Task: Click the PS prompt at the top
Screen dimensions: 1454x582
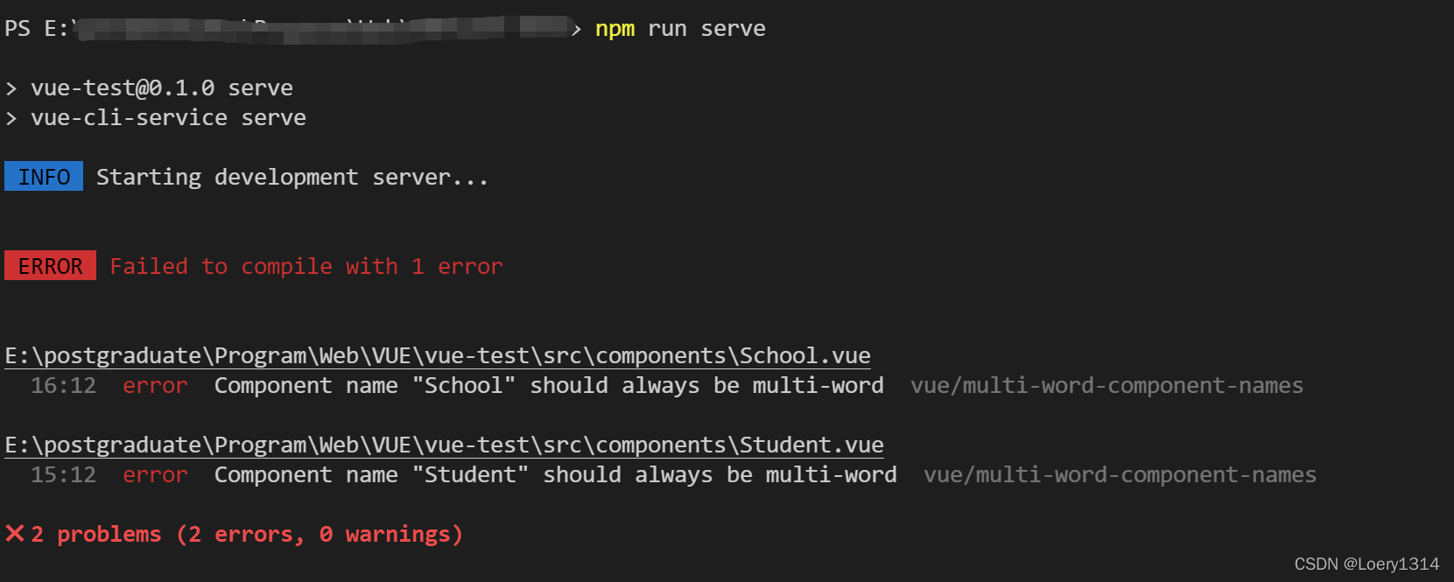Action: tap(18, 29)
